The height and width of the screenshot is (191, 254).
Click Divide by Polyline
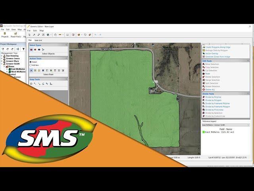[x=213, y=97]
